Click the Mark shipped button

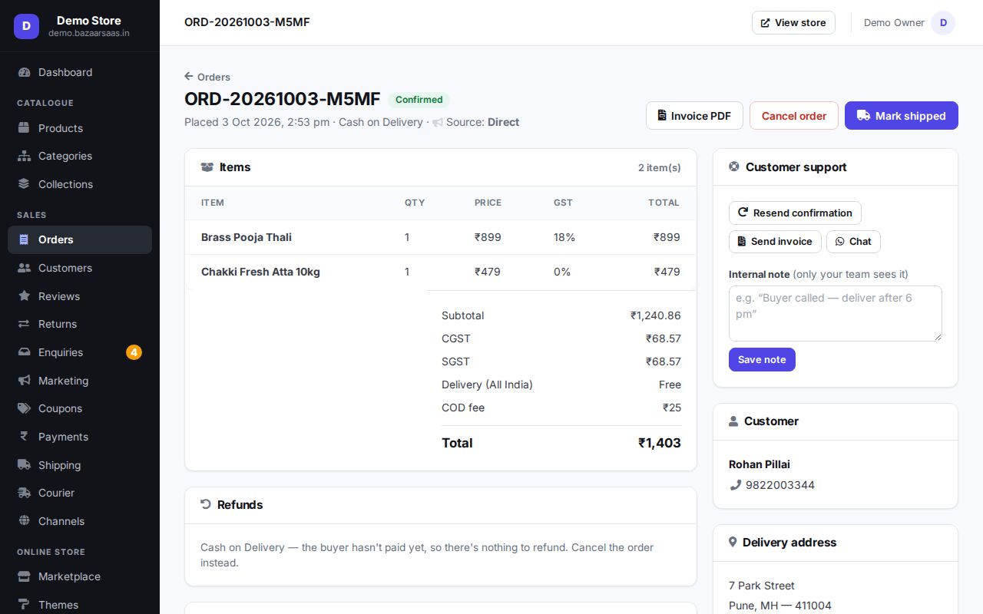click(902, 116)
